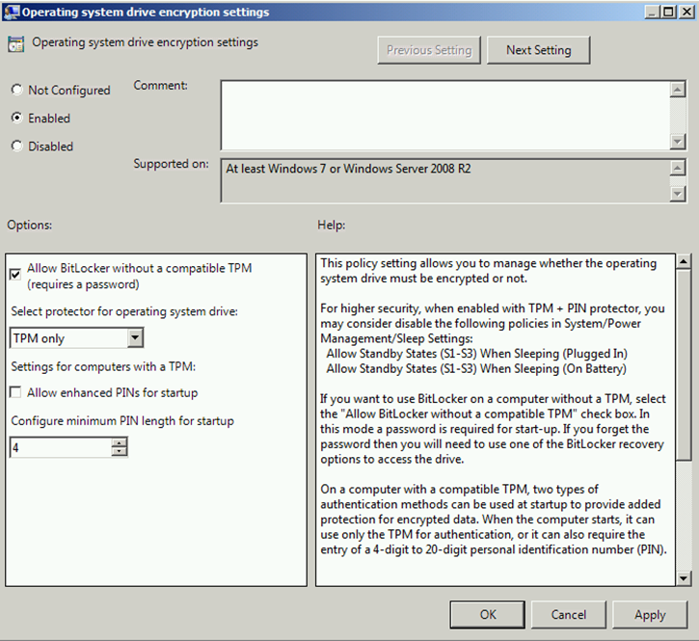Select the Enabled radio button
The height and width of the screenshot is (641, 699).
pyautogui.click(x=17, y=118)
